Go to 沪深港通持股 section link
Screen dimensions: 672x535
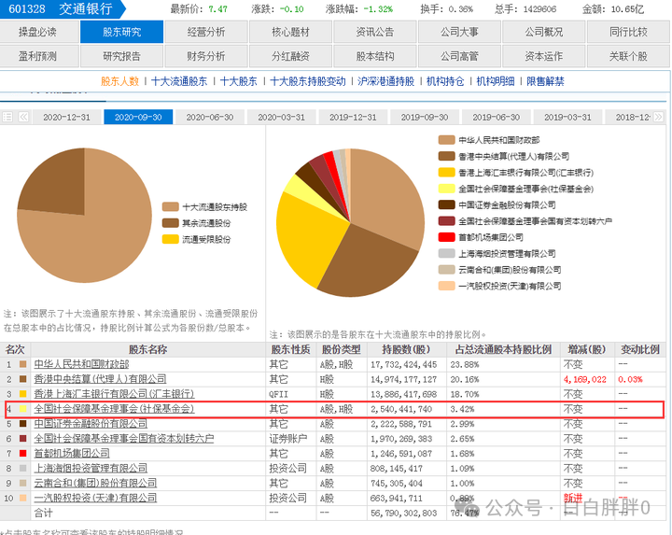point(385,81)
